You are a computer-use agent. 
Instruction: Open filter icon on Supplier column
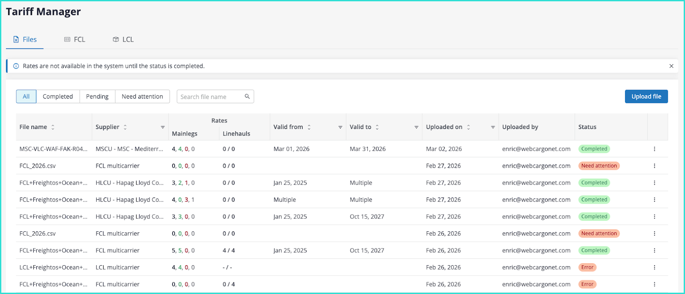coord(163,127)
